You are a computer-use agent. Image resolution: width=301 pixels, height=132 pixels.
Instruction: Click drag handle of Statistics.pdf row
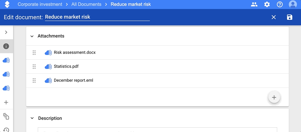34,67
